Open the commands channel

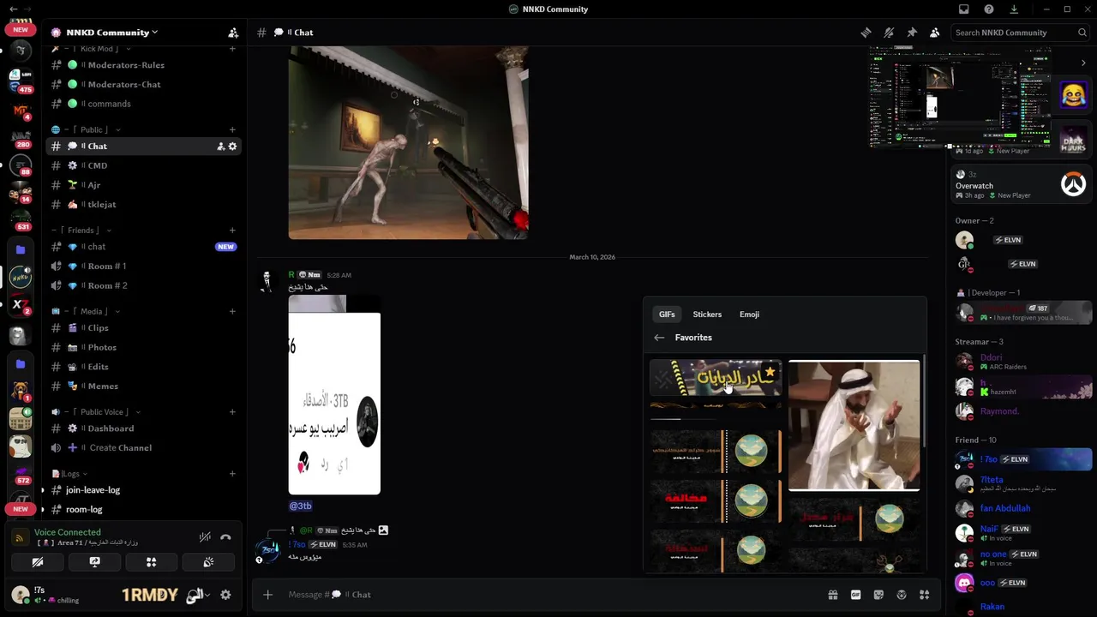[143, 104]
